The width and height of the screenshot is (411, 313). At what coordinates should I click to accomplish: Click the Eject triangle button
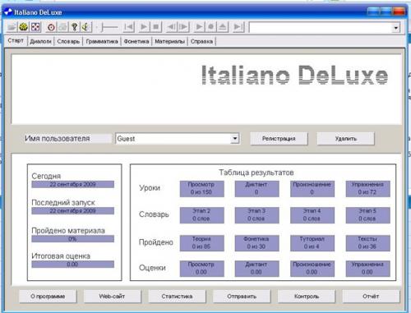pyautogui.click(x=223, y=27)
